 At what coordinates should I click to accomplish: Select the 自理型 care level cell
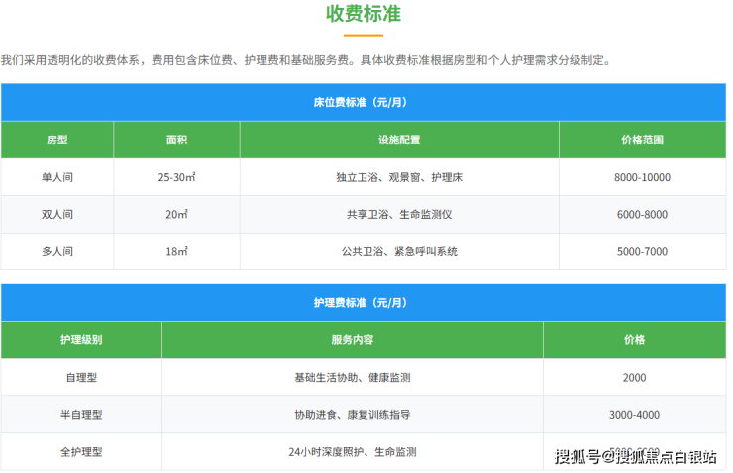(81, 377)
